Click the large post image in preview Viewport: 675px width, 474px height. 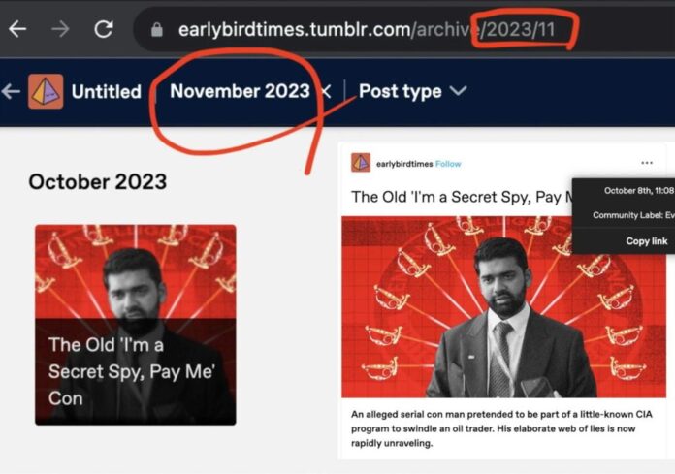click(504, 306)
